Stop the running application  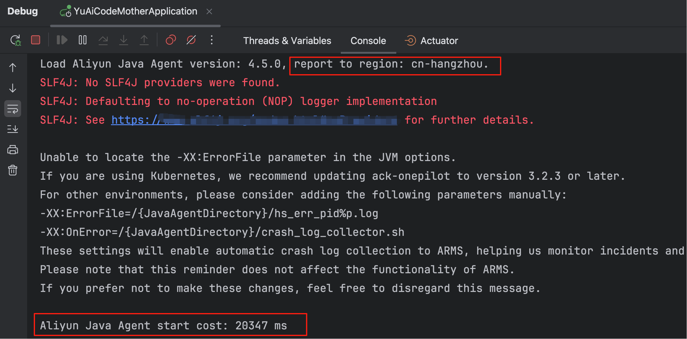click(36, 40)
